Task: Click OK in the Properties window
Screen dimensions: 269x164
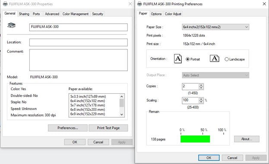Action: click(75, 142)
